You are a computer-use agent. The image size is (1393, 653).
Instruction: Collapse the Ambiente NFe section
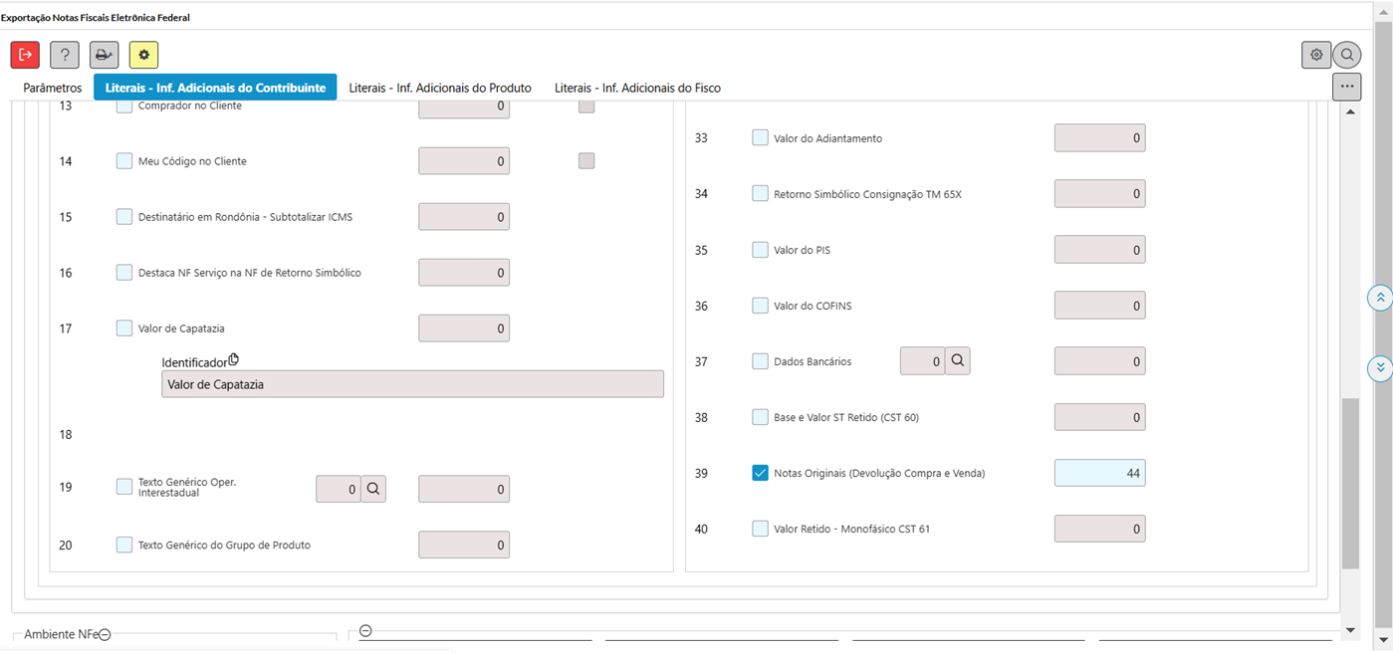pos(105,635)
